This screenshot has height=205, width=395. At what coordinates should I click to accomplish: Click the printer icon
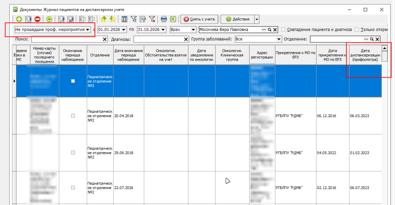point(164,19)
